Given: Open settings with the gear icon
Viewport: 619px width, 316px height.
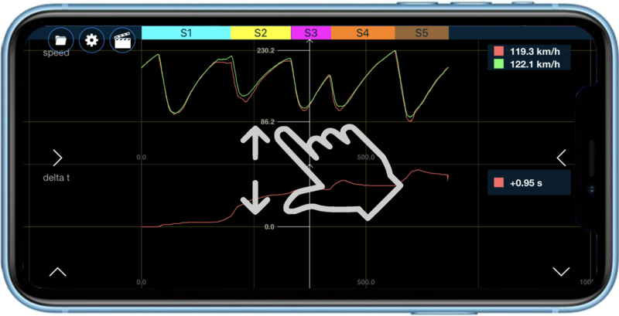Looking at the screenshot, I should click(91, 40).
